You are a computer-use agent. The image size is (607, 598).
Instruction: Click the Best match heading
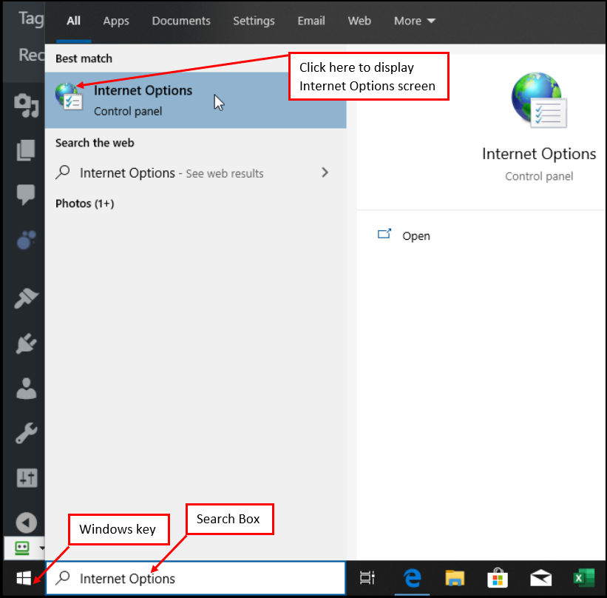84,58
